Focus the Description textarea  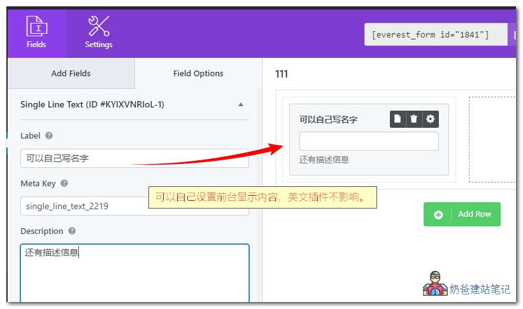[134, 273]
